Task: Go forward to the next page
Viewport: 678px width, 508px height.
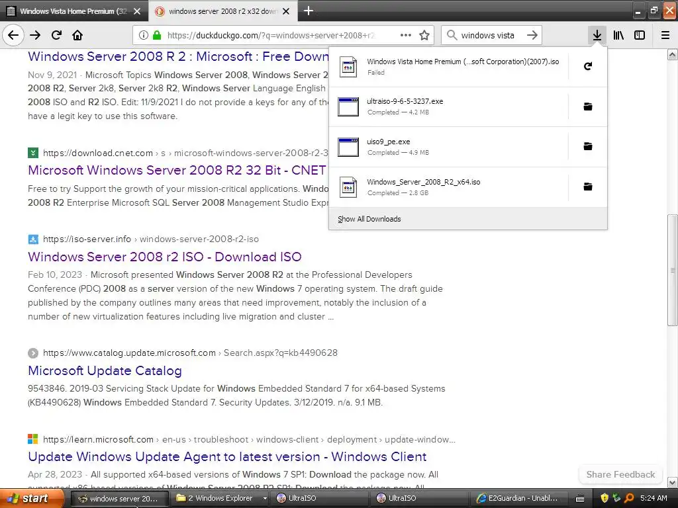Action: pyautogui.click(x=35, y=35)
